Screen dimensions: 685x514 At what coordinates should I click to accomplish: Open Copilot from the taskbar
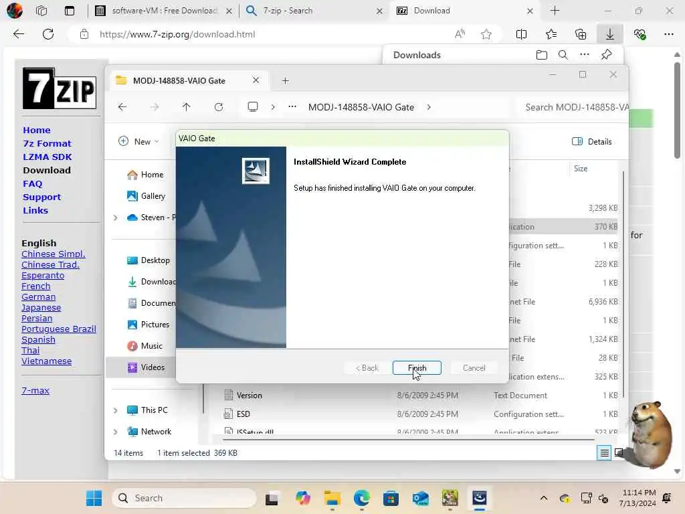click(x=302, y=498)
